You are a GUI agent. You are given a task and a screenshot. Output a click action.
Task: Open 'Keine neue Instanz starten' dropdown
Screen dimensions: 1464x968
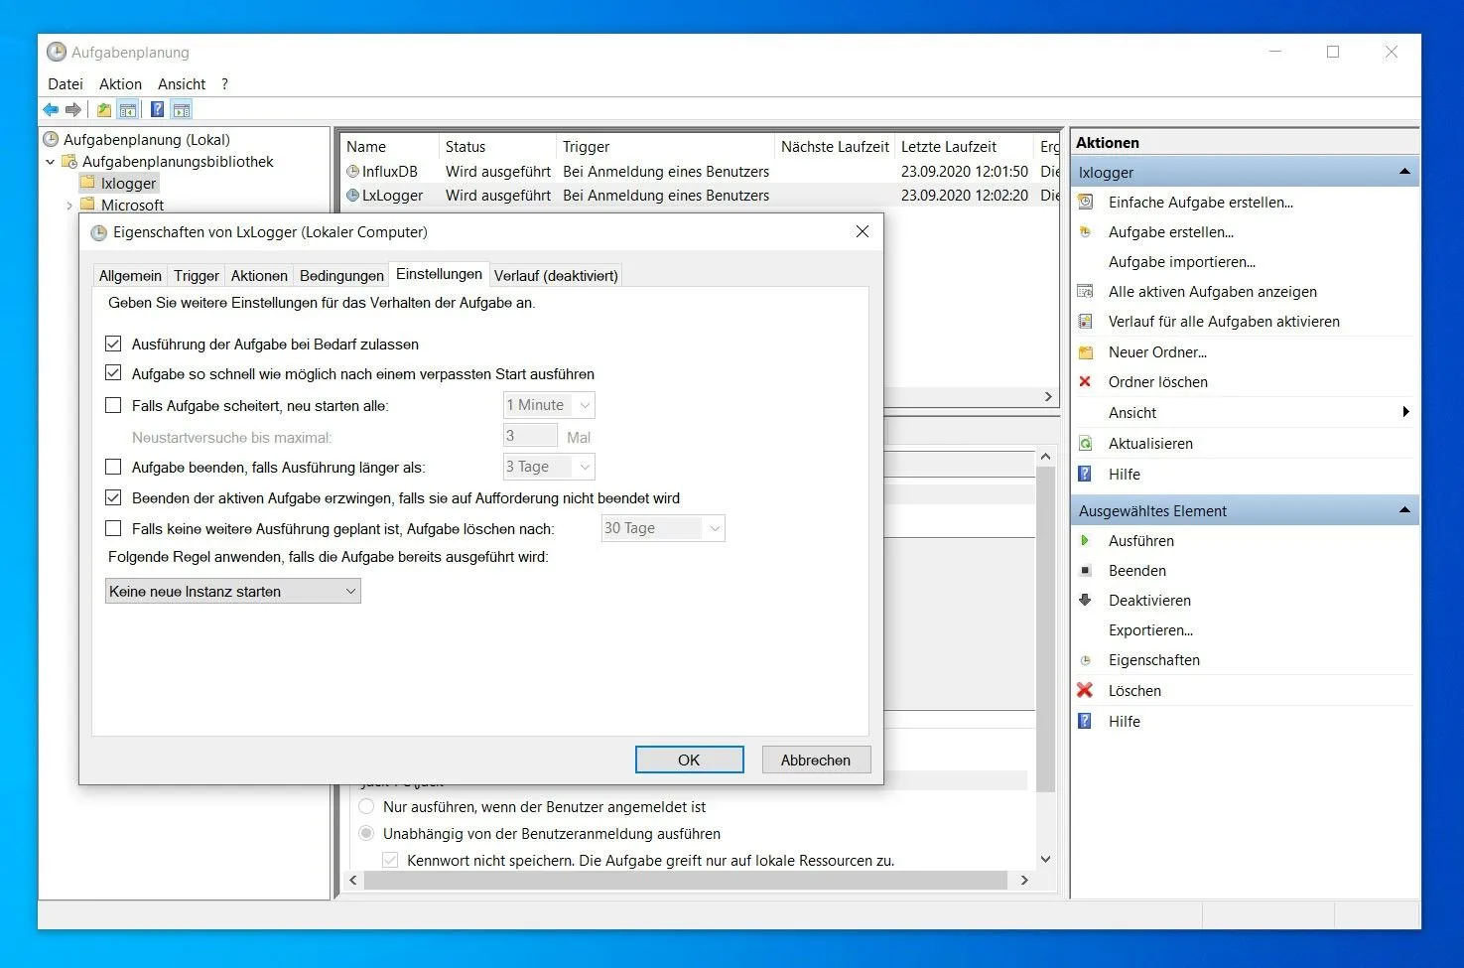point(233,592)
